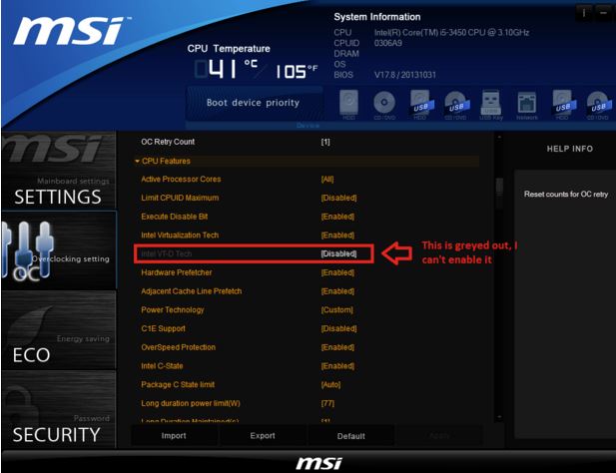This screenshot has height=473, width=616.
Task: Change OC Retry Count value [1]
Action: coord(325,142)
